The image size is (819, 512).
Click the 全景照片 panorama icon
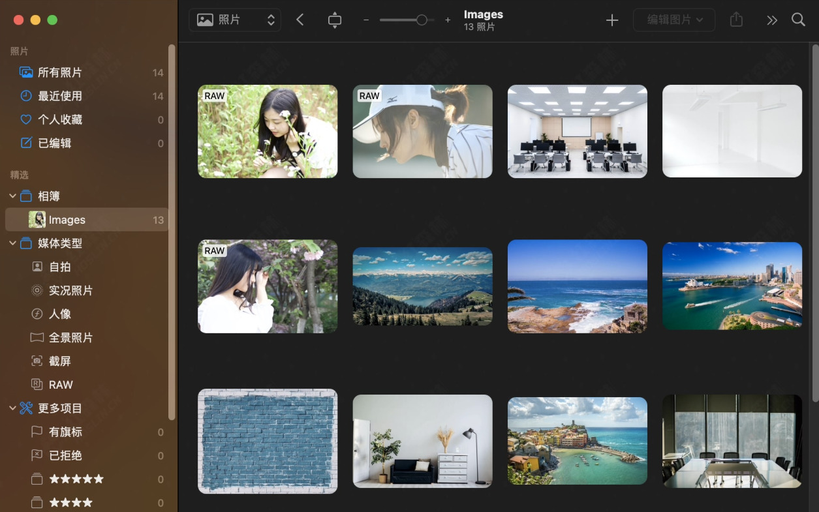click(37, 337)
